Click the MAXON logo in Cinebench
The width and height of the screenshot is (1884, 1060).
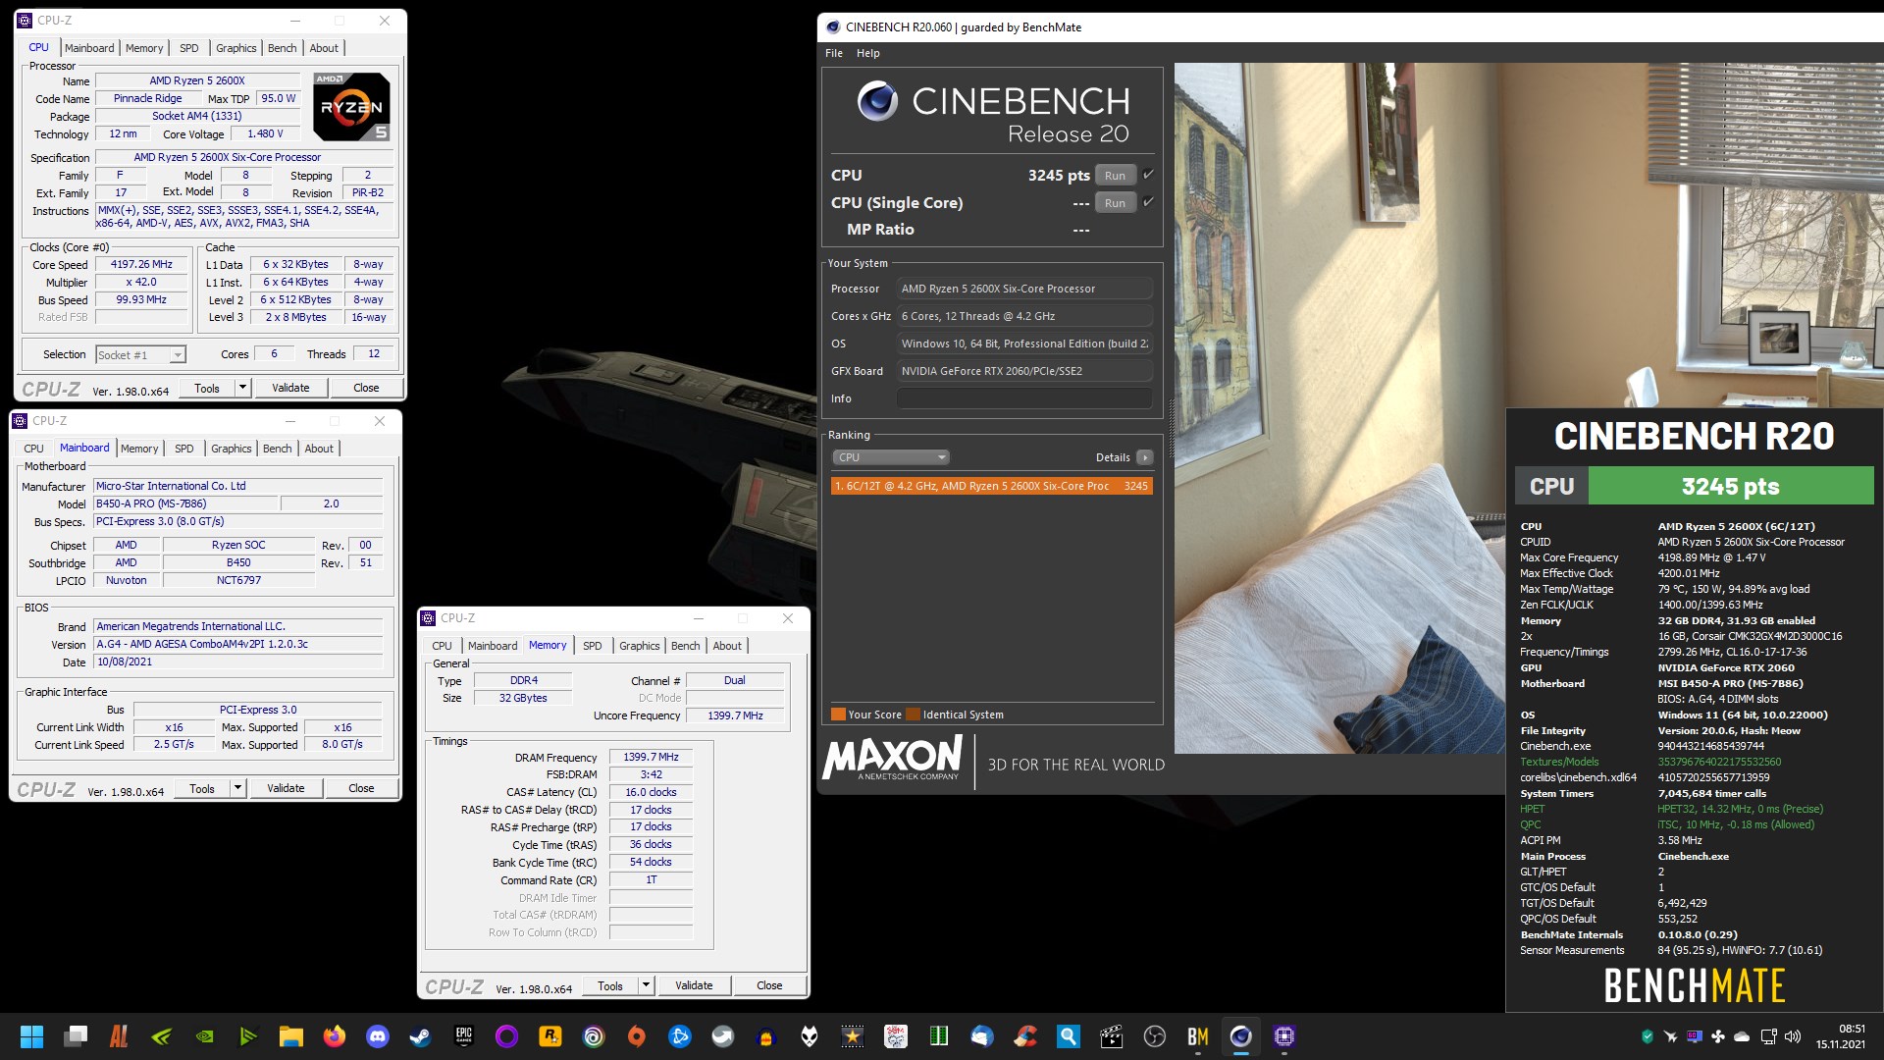[893, 759]
